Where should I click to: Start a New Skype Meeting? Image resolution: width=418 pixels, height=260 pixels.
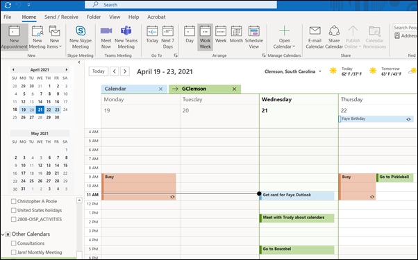click(81, 37)
